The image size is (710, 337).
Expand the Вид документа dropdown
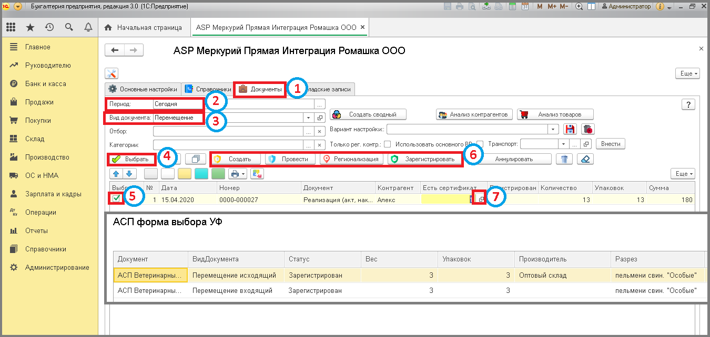tap(309, 118)
